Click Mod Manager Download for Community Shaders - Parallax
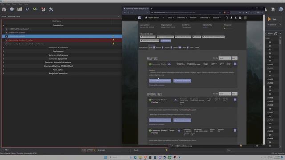Viewport: 285px width, 160px height. 160,120
